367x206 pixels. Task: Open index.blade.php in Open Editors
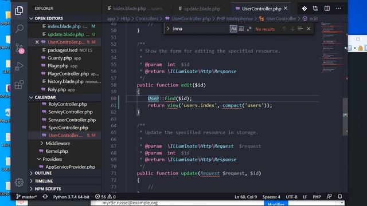pyautogui.click(x=64, y=26)
